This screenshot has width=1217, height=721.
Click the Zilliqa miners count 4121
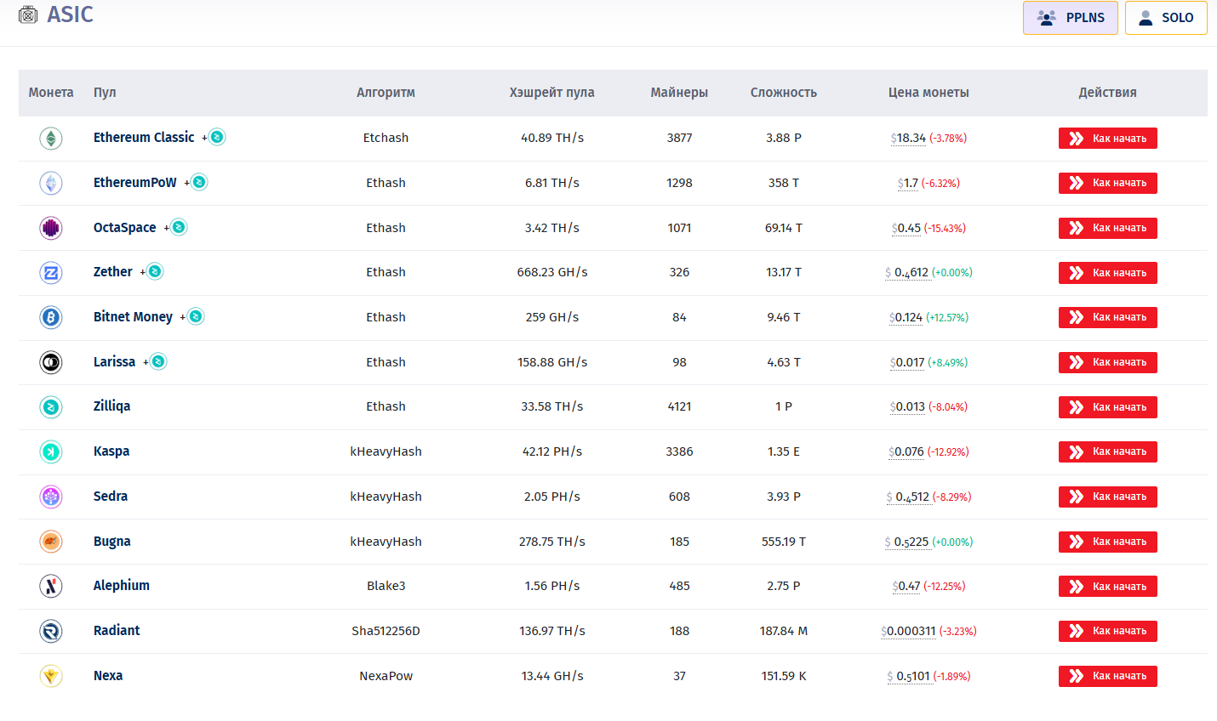[679, 406]
